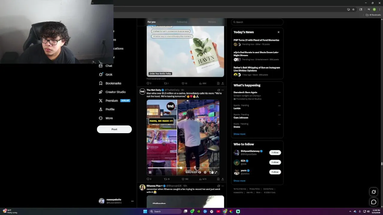
Task: Open the More sidebar menu
Action: pos(106,118)
